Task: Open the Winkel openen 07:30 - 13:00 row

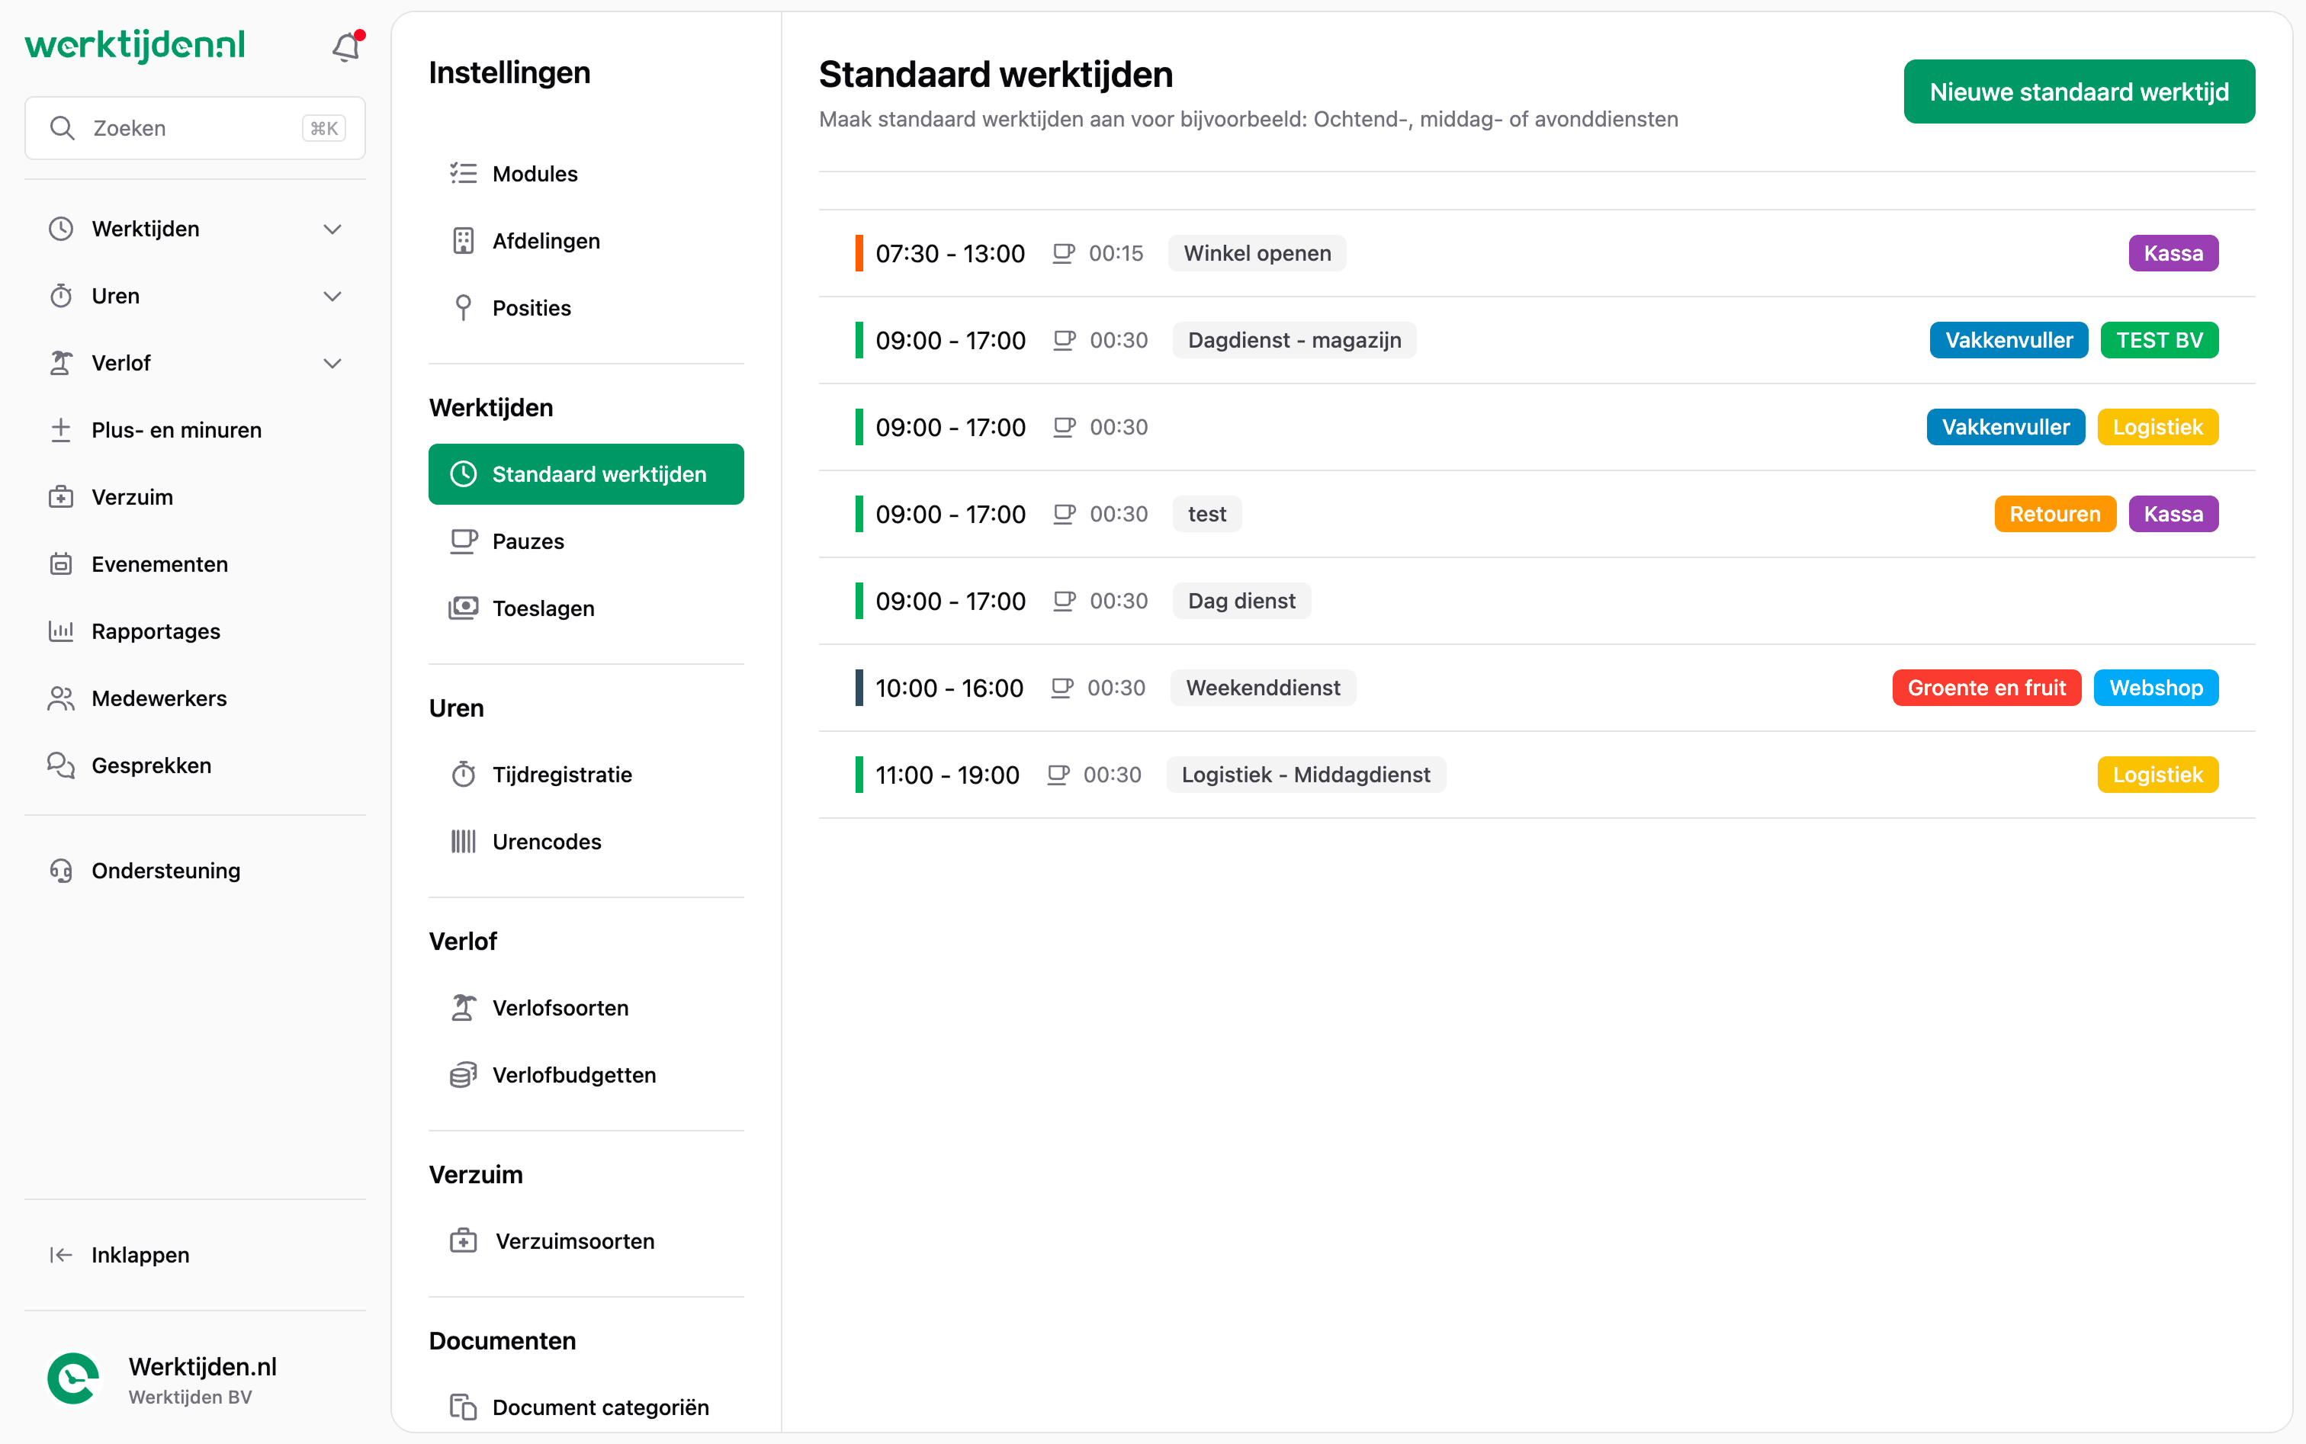Action: click(1537, 253)
